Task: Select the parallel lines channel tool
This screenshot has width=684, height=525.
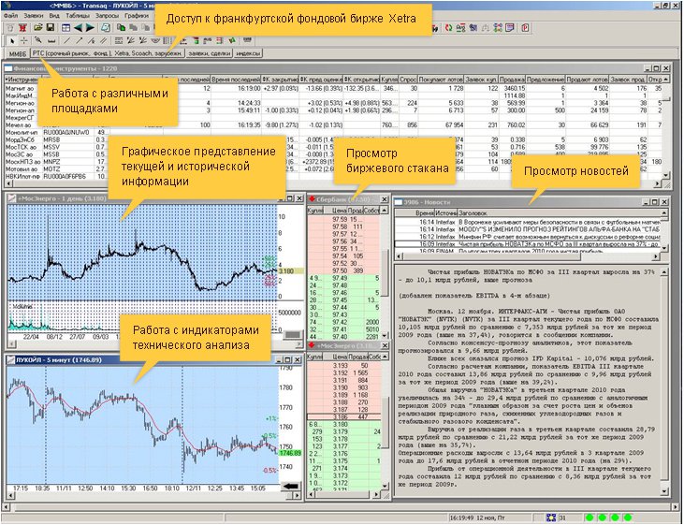Action: pos(103,41)
